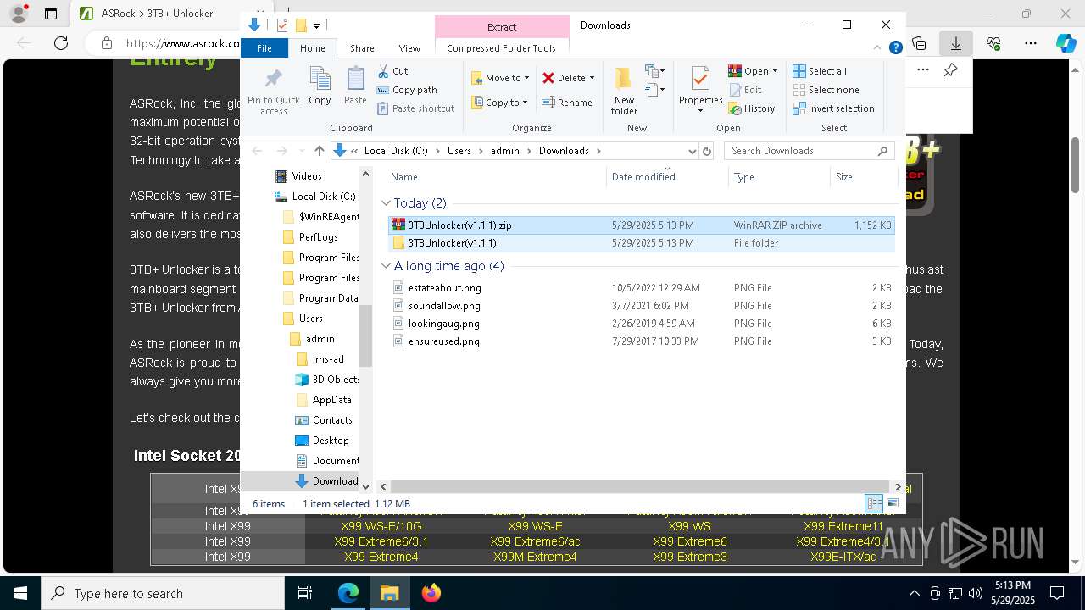Switch to Large icons view in status bar
1085x610 pixels.
click(x=892, y=504)
